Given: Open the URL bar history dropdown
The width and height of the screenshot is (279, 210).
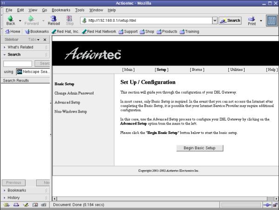Looking at the screenshot, I should click(x=215, y=20).
